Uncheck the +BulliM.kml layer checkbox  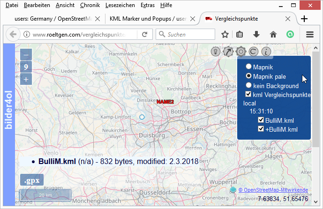[261, 129]
